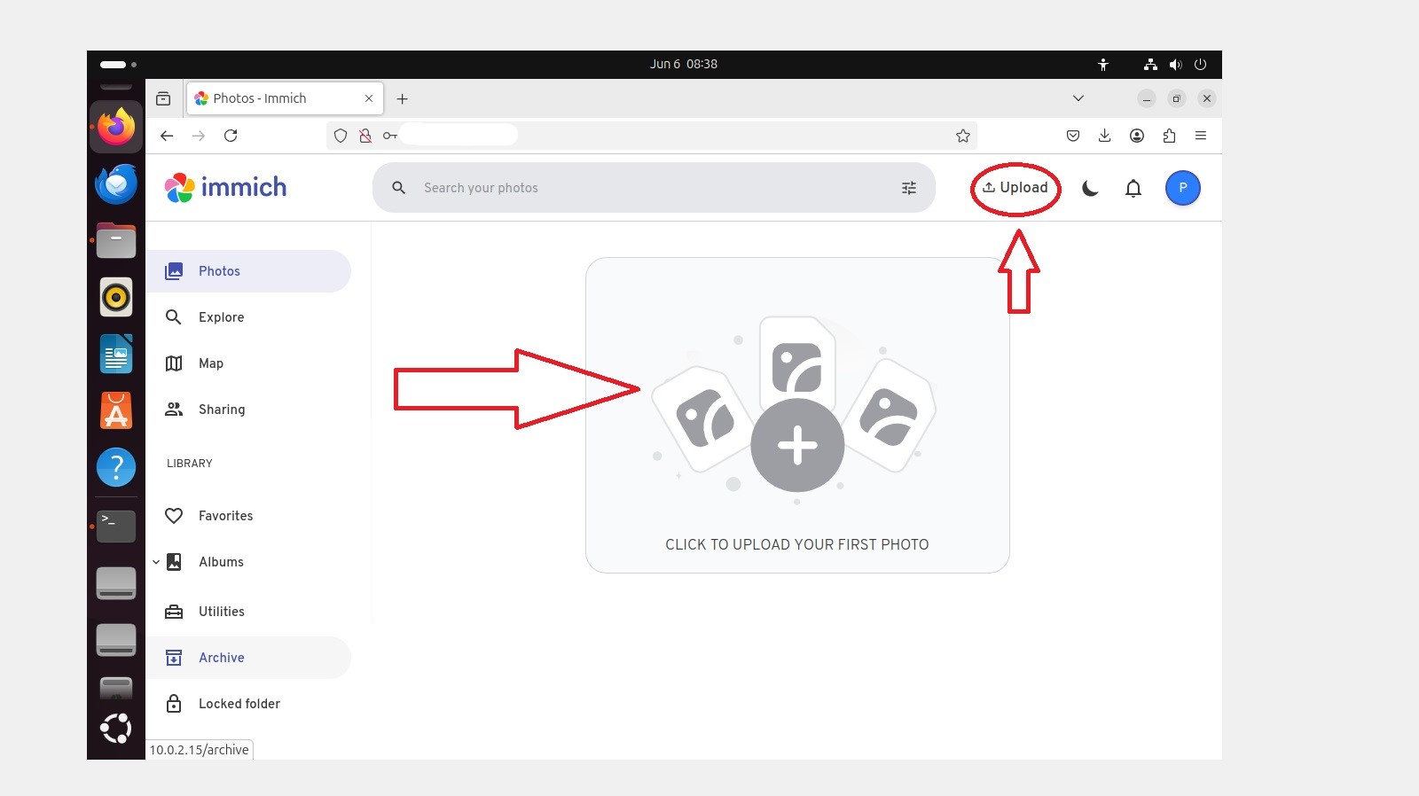Open Rhythmbox from the dock

[x=116, y=298]
